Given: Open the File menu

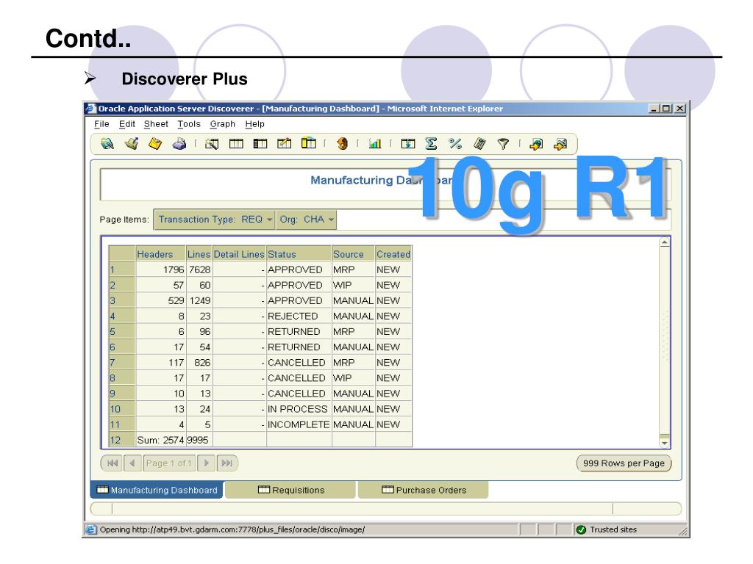Looking at the screenshot, I should [x=101, y=123].
